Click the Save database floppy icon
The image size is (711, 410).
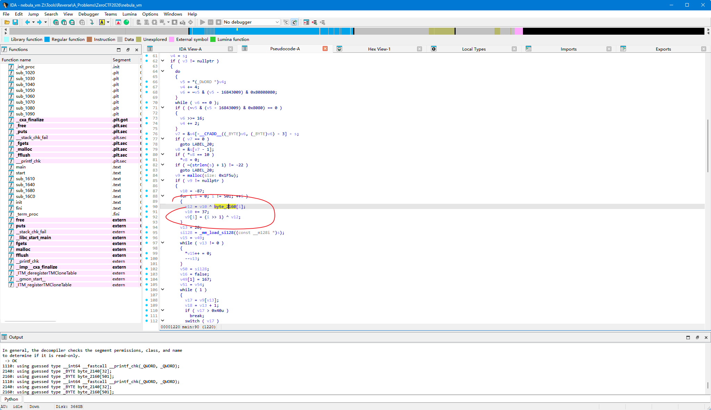pyautogui.click(x=15, y=22)
